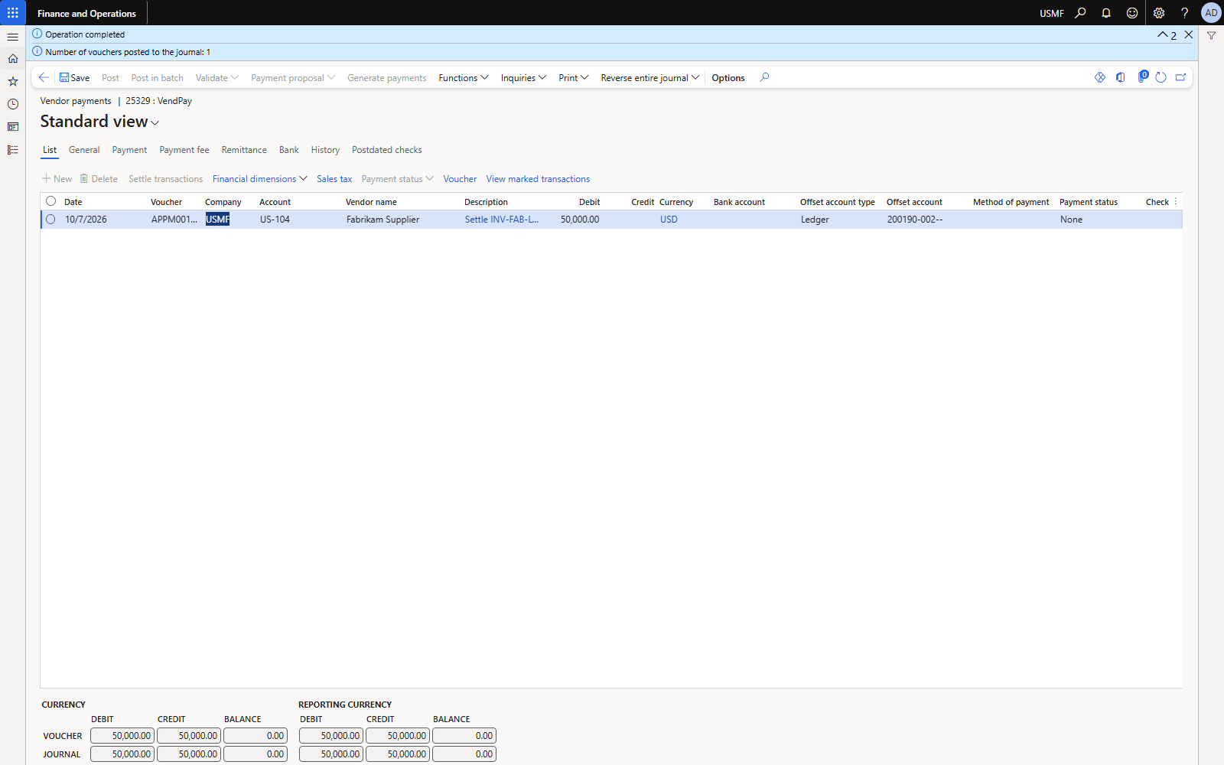This screenshot has width=1224, height=765.
Task: Click the Delete trash button
Action: tap(99, 179)
